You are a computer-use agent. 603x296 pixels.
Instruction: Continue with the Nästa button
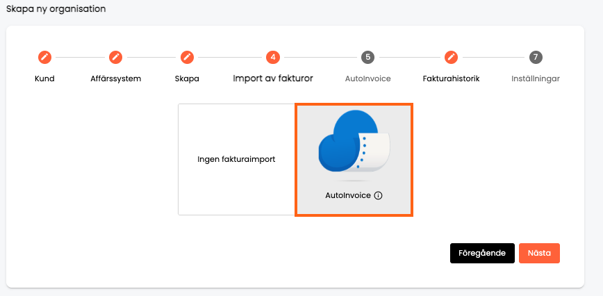[539, 254]
